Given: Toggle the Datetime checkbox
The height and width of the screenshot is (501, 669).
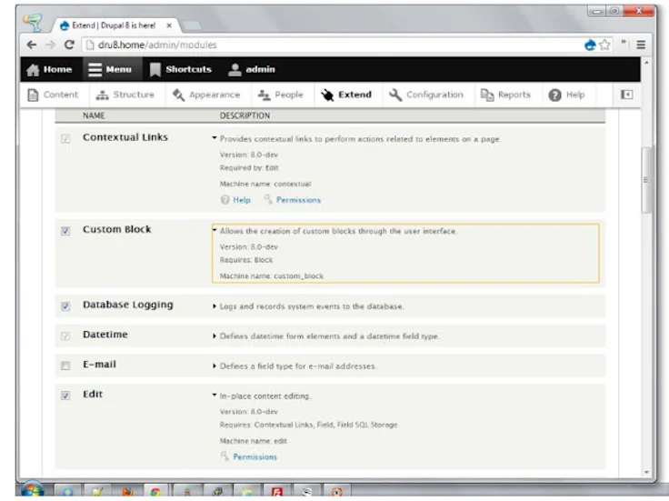Looking at the screenshot, I should (65, 336).
